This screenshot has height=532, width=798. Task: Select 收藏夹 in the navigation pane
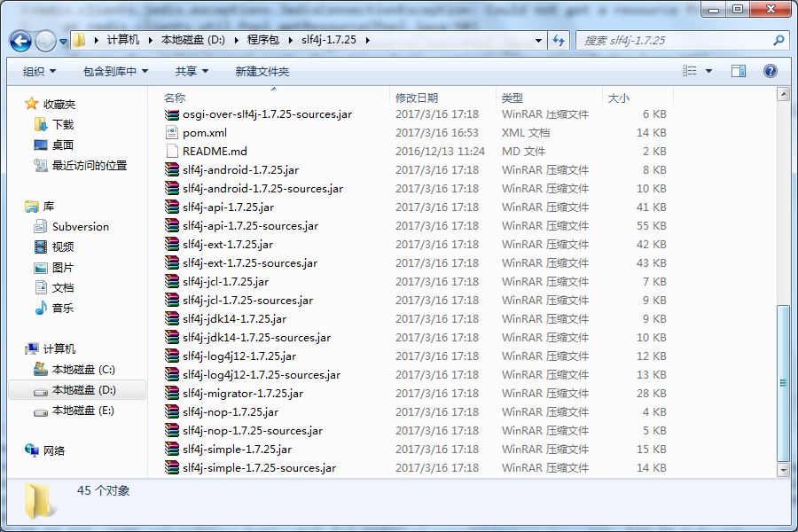59,105
